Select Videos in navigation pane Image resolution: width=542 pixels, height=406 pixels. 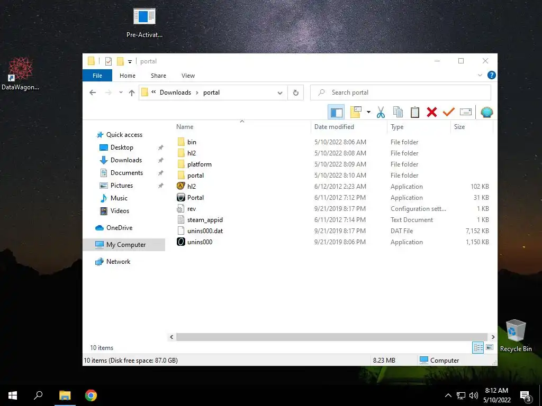pyautogui.click(x=120, y=211)
